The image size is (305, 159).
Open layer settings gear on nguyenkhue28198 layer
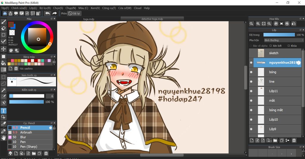tap(299, 63)
